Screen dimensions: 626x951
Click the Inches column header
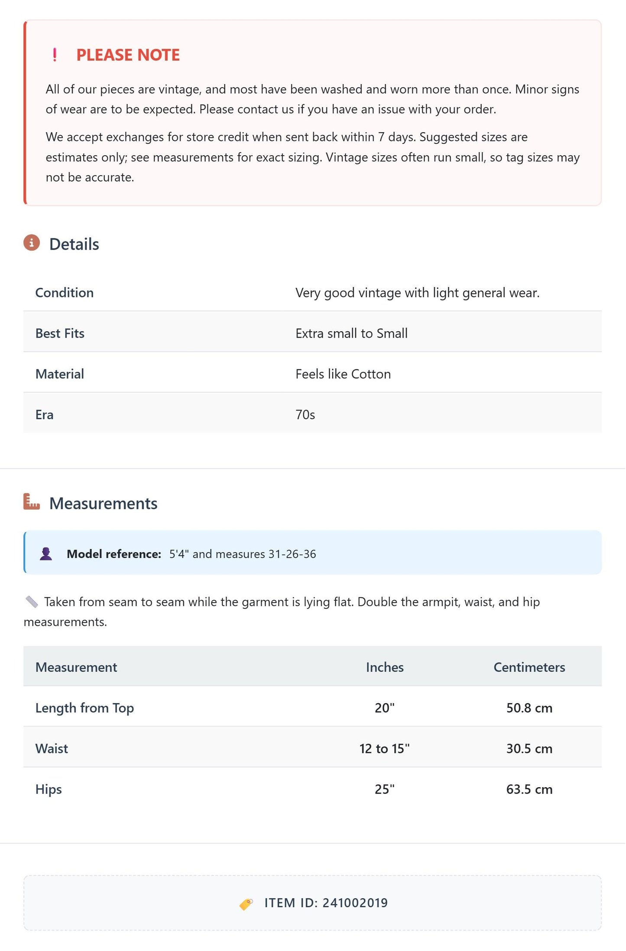tap(385, 667)
